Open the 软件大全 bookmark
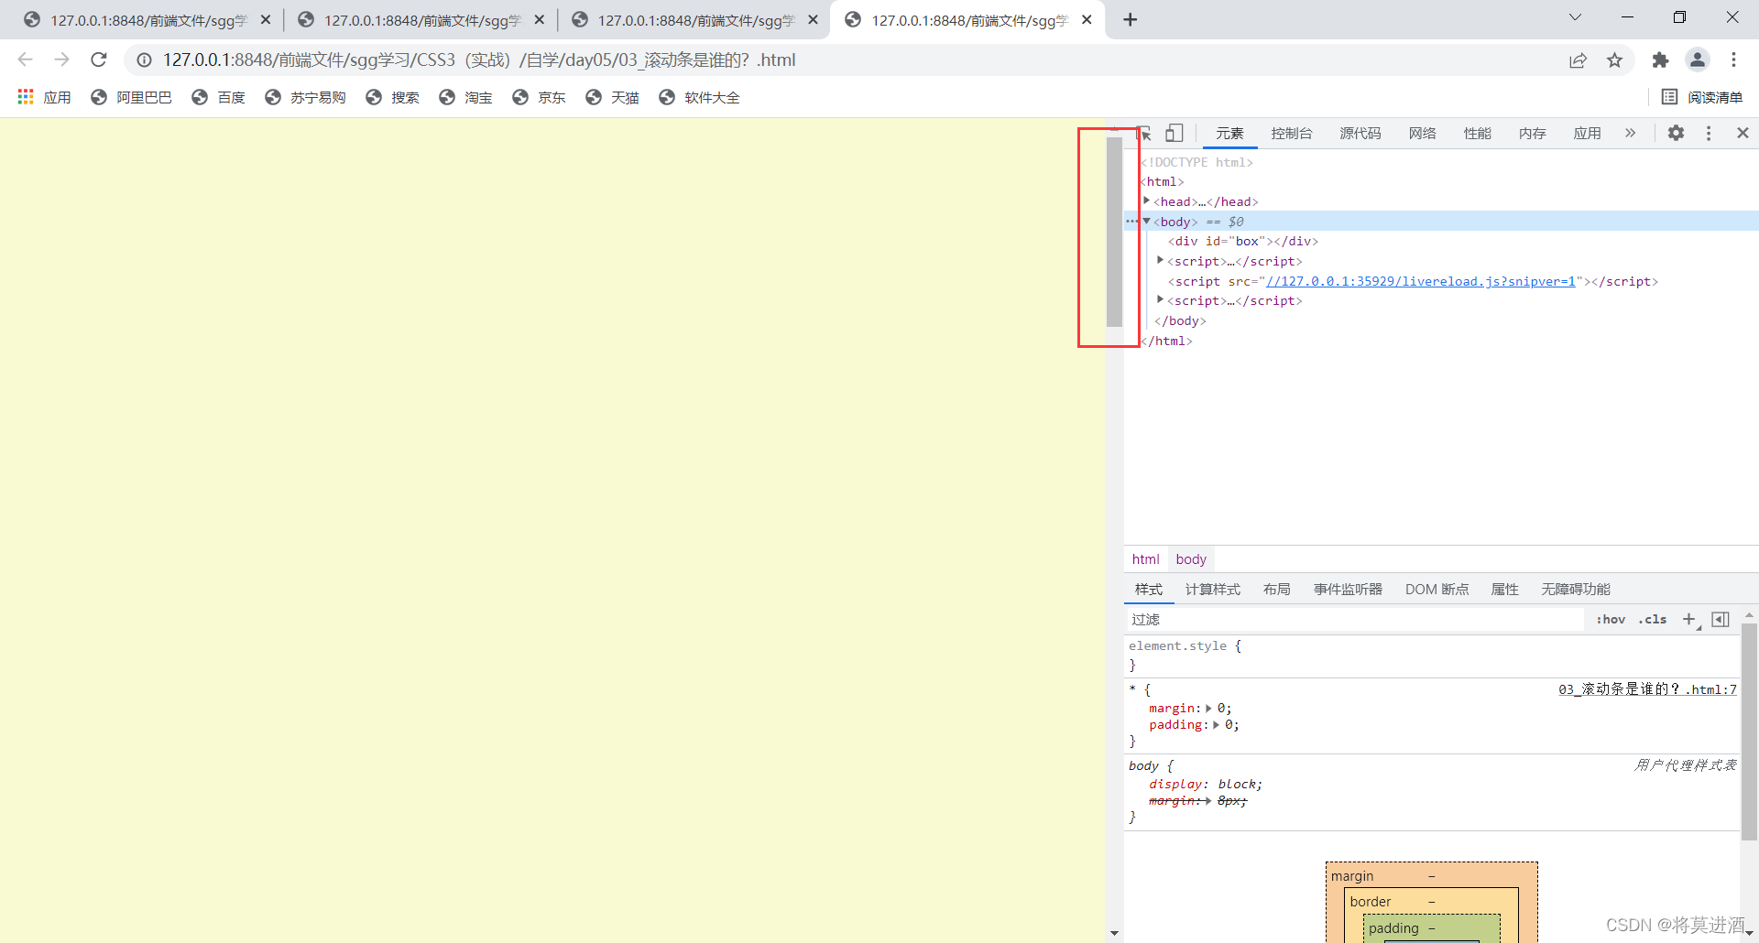 (699, 97)
